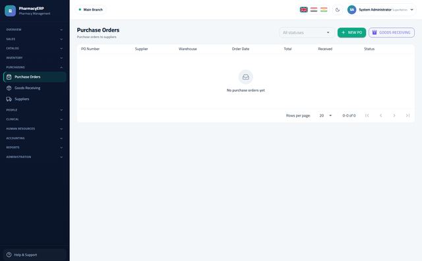Expand the Human Resources sidebar section

[35, 129]
